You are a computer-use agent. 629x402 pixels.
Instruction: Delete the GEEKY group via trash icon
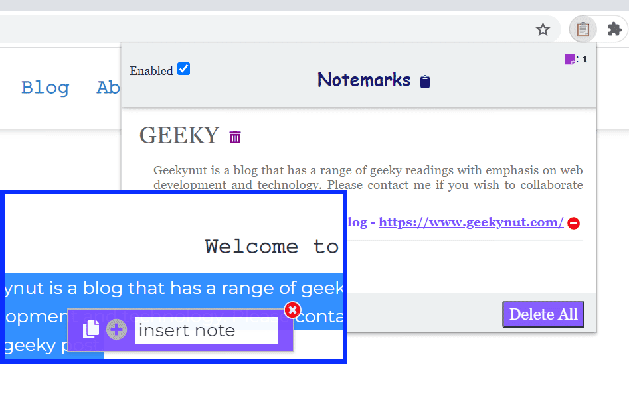click(x=235, y=136)
